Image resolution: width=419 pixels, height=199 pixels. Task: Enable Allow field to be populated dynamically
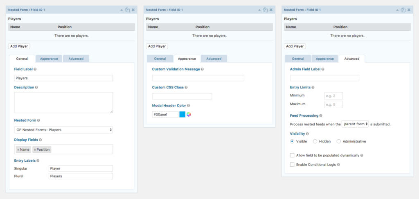(292, 156)
